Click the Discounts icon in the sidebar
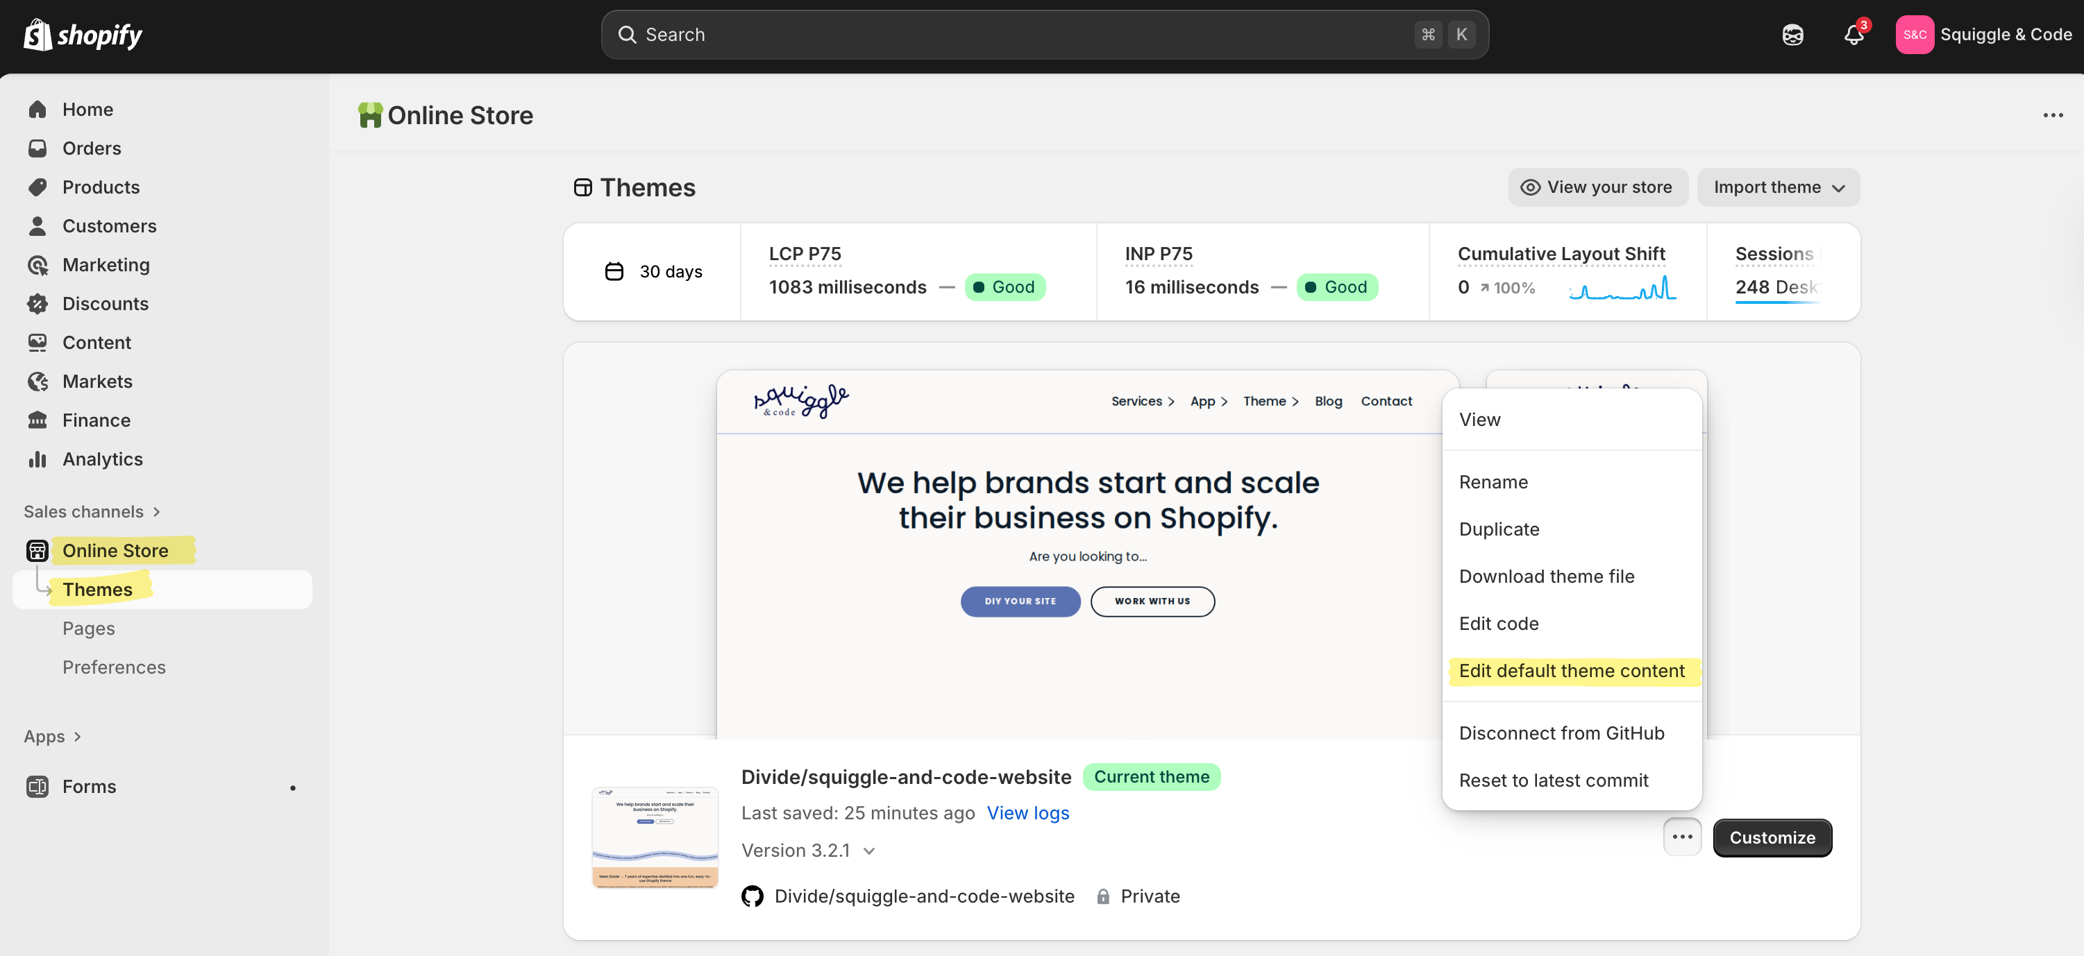The height and width of the screenshot is (956, 2084). [37, 303]
